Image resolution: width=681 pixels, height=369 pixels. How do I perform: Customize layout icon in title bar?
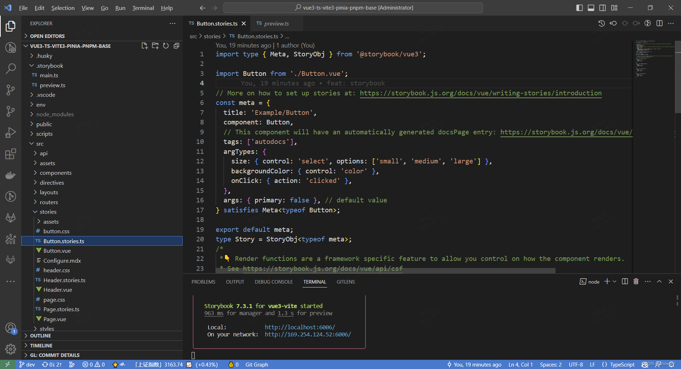click(x=614, y=8)
